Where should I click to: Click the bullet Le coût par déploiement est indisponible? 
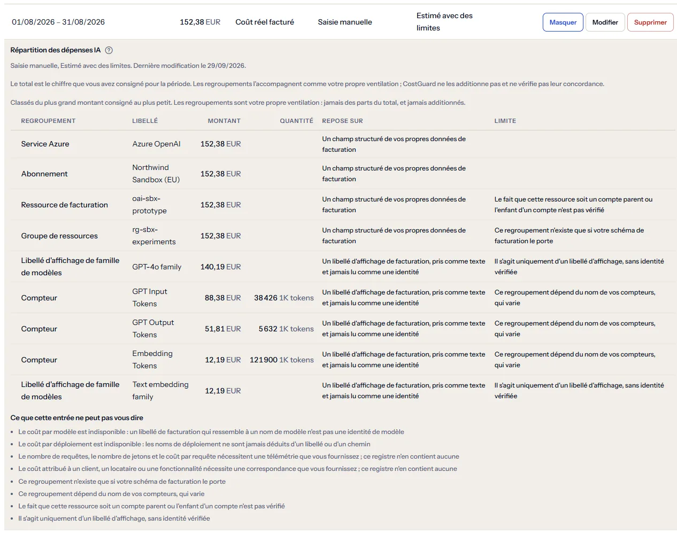click(x=194, y=444)
